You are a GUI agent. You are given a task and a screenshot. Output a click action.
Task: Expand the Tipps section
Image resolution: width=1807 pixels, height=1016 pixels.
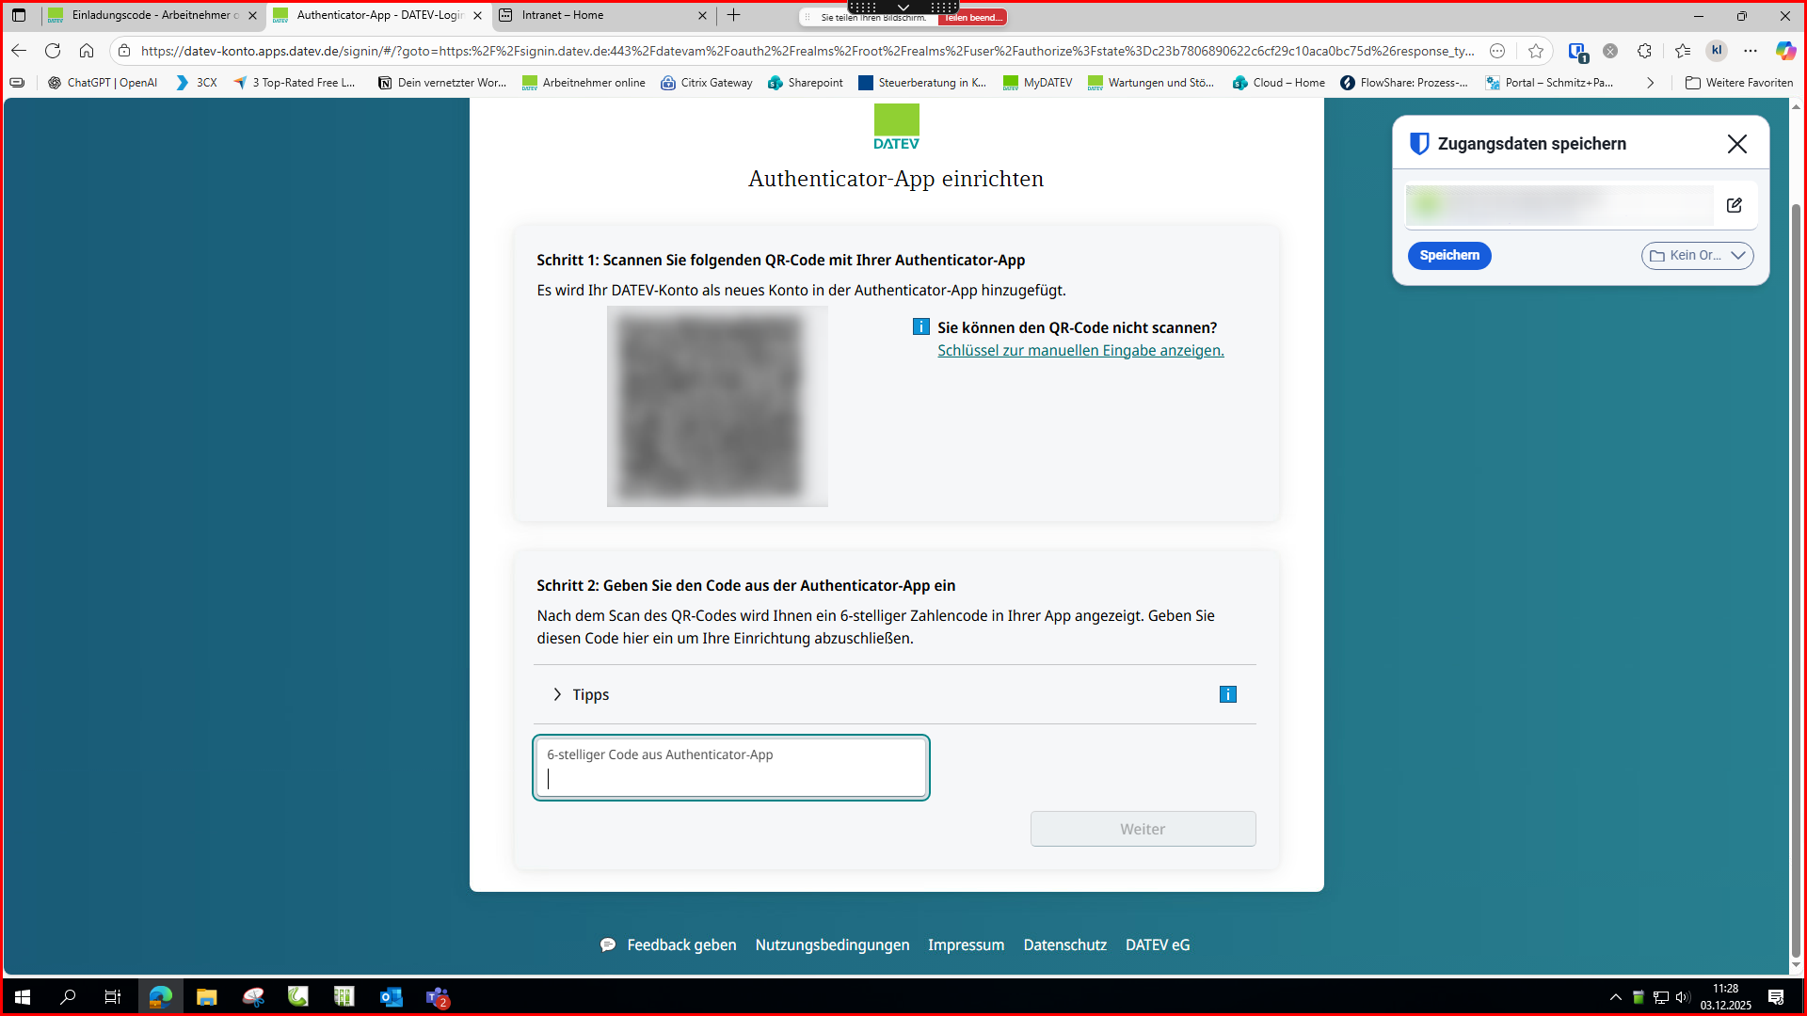pos(581,694)
